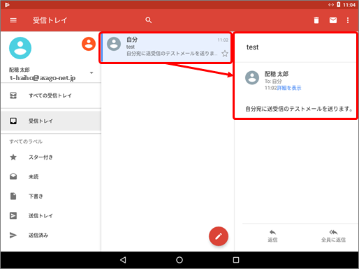
Task: Tap the large teal account avatar
Action: 20,48
